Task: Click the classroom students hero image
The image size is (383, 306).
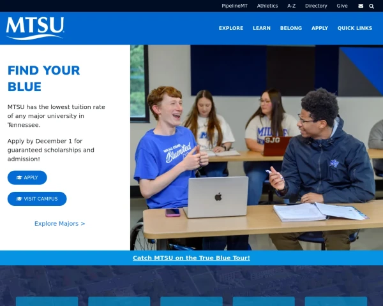Action: coord(257,147)
